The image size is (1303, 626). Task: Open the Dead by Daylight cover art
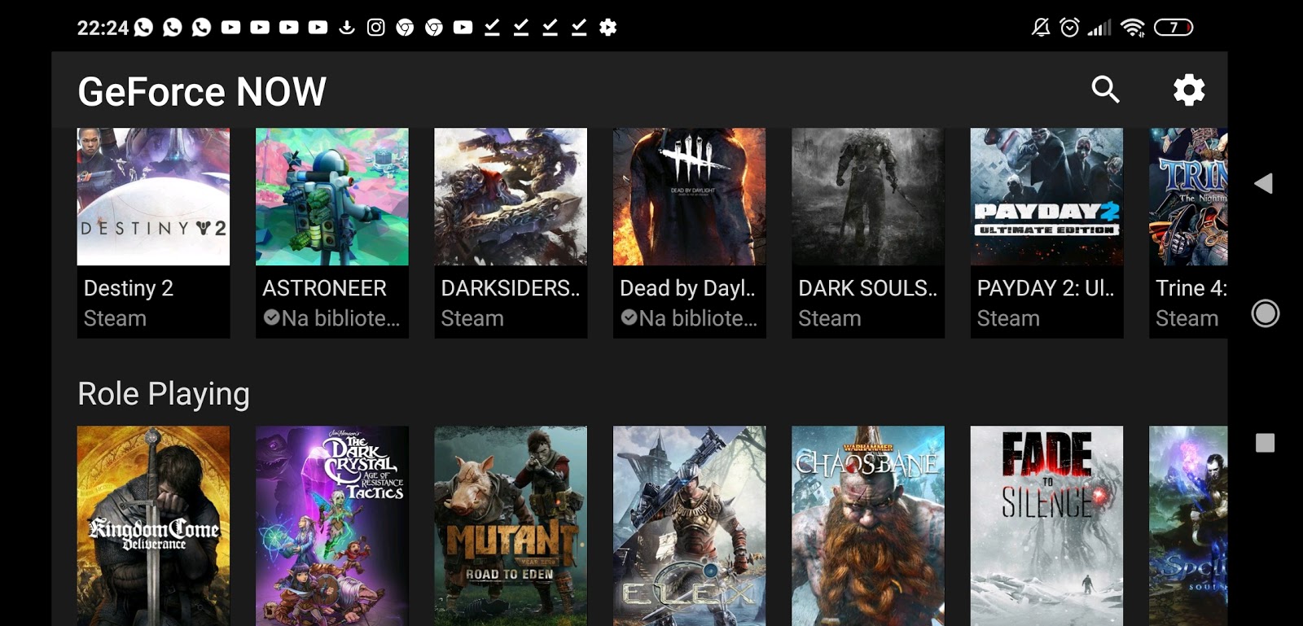click(689, 196)
